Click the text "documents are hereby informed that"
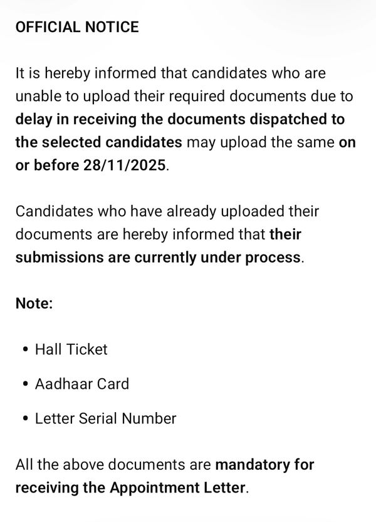Image resolution: width=376 pixels, height=522 pixels. pyautogui.click(x=141, y=234)
